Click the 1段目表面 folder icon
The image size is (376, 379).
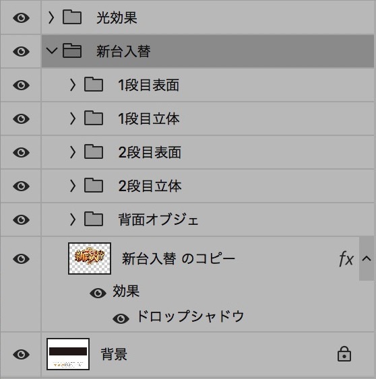pyautogui.click(x=94, y=84)
